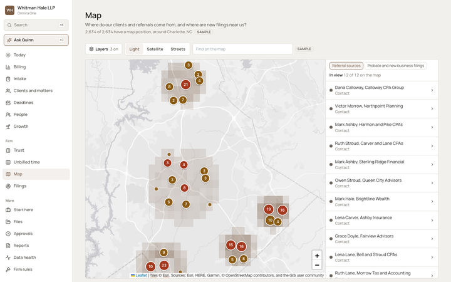Click the Start here icon
This screenshot has height=282, width=451.
pos(8,210)
